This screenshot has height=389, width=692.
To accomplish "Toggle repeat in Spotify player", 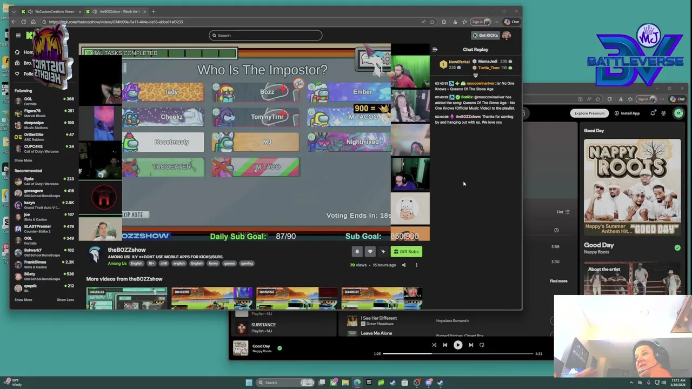I will 482,345.
